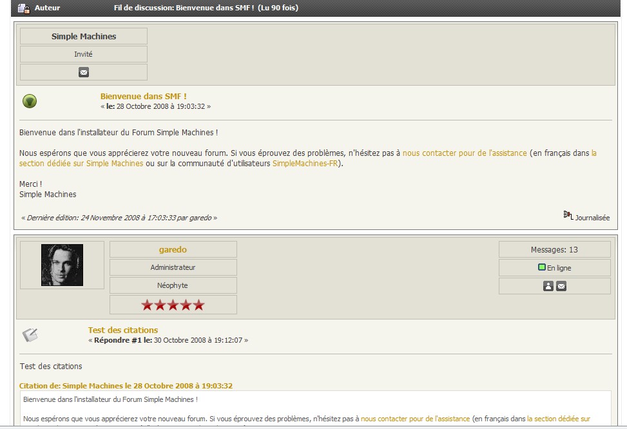Image resolution: width=627 pixels, height=429 pixels.
Task: Click the email icon under Simple Machines Invité
Action: [x=84, y=72]
